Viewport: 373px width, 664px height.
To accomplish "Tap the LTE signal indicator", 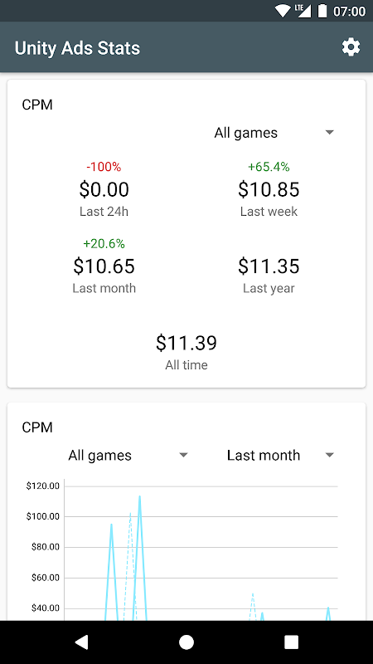I will (x=303, y=11).
